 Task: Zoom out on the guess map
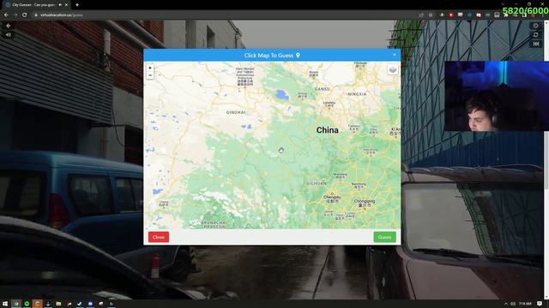click(150, 75)
